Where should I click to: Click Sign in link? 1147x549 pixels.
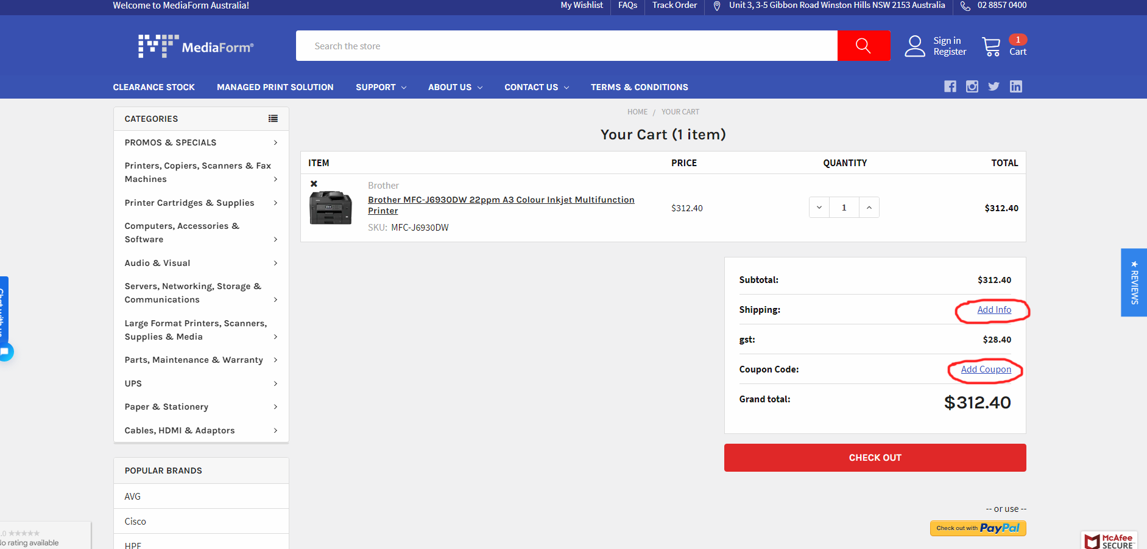coord(947,41)
